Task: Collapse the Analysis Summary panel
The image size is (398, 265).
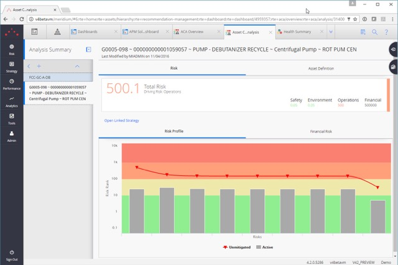Action: point(88,50)
